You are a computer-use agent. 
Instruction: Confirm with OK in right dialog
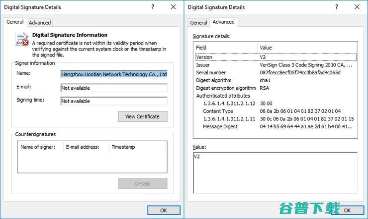click(347, 210)
